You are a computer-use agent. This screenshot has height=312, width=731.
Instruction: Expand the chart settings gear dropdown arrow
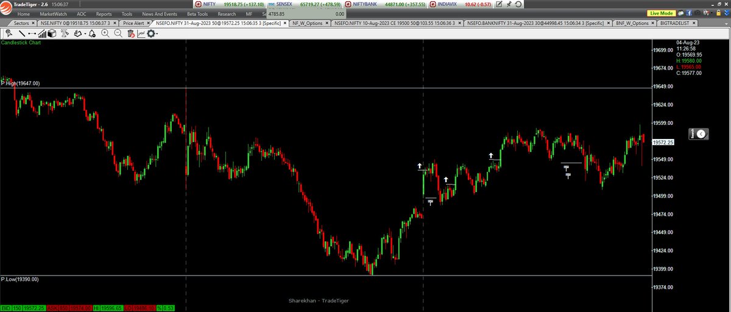coord(157,34)
